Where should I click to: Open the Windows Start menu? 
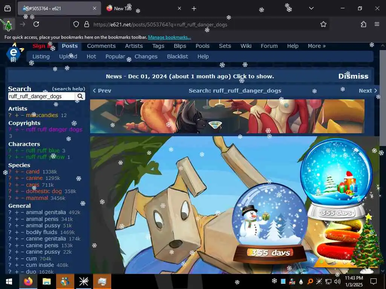pyautogui.click(x=9, y=281)
